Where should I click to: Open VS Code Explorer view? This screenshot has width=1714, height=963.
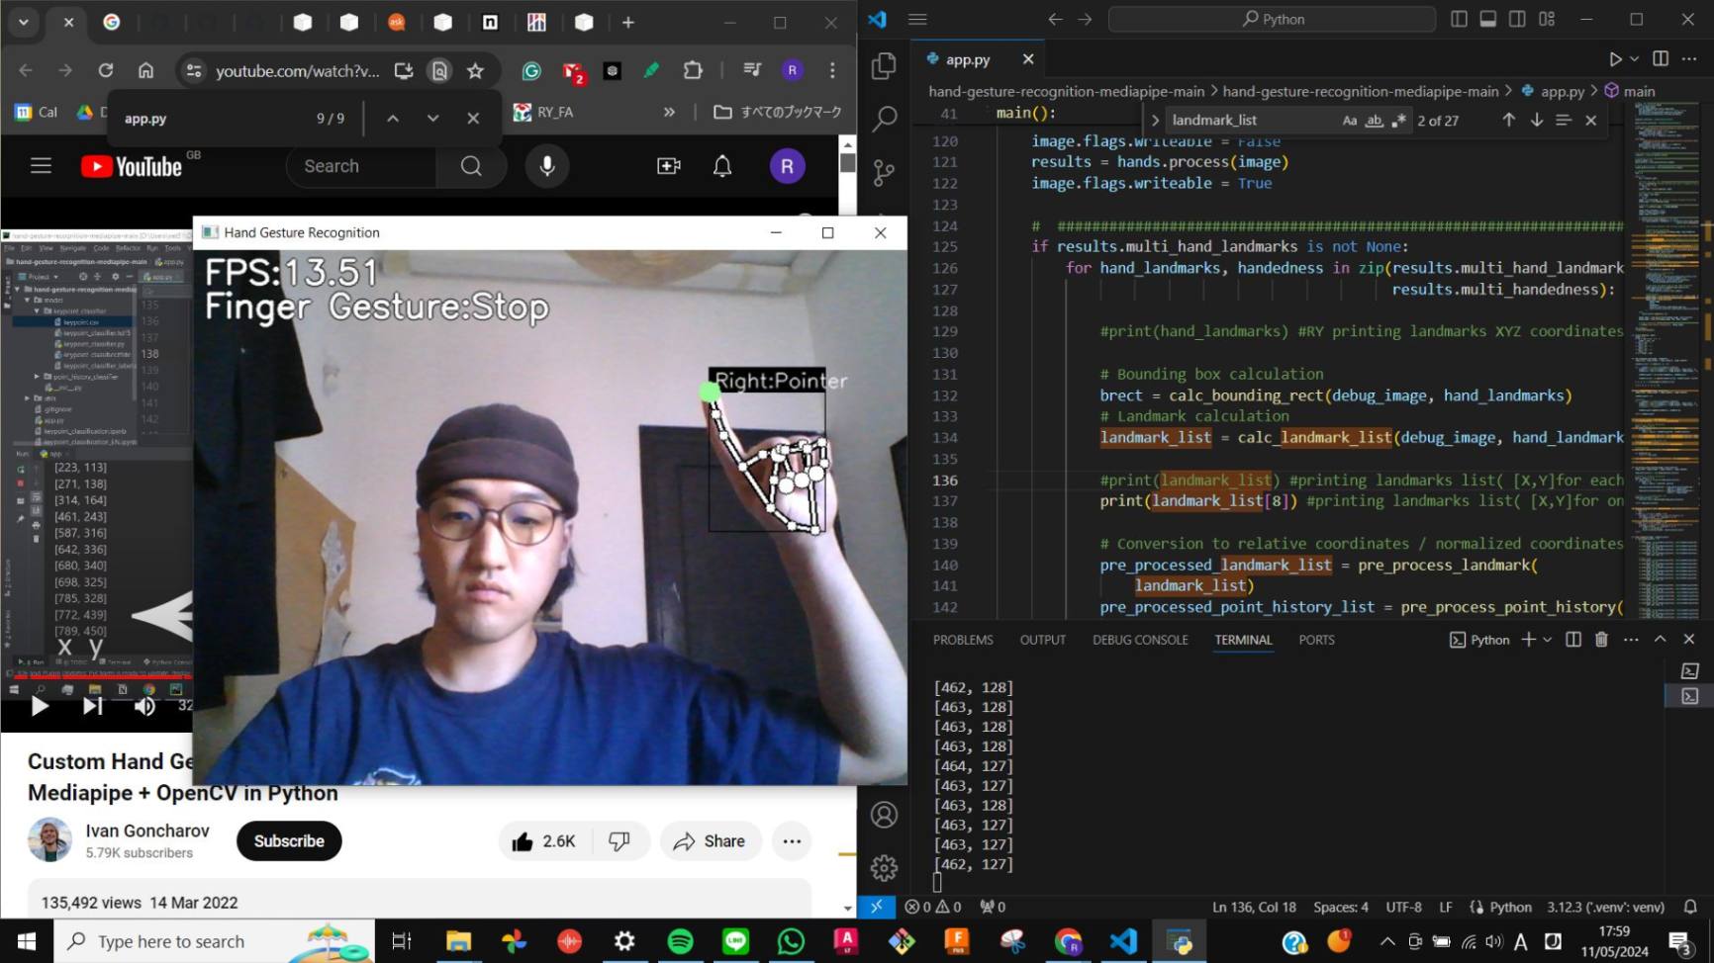click(884, 66)
